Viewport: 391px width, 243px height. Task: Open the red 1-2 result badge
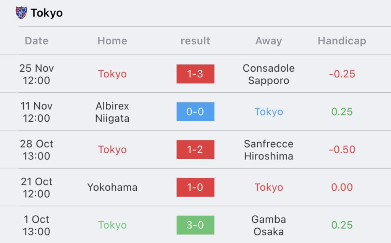coord(195,150)
